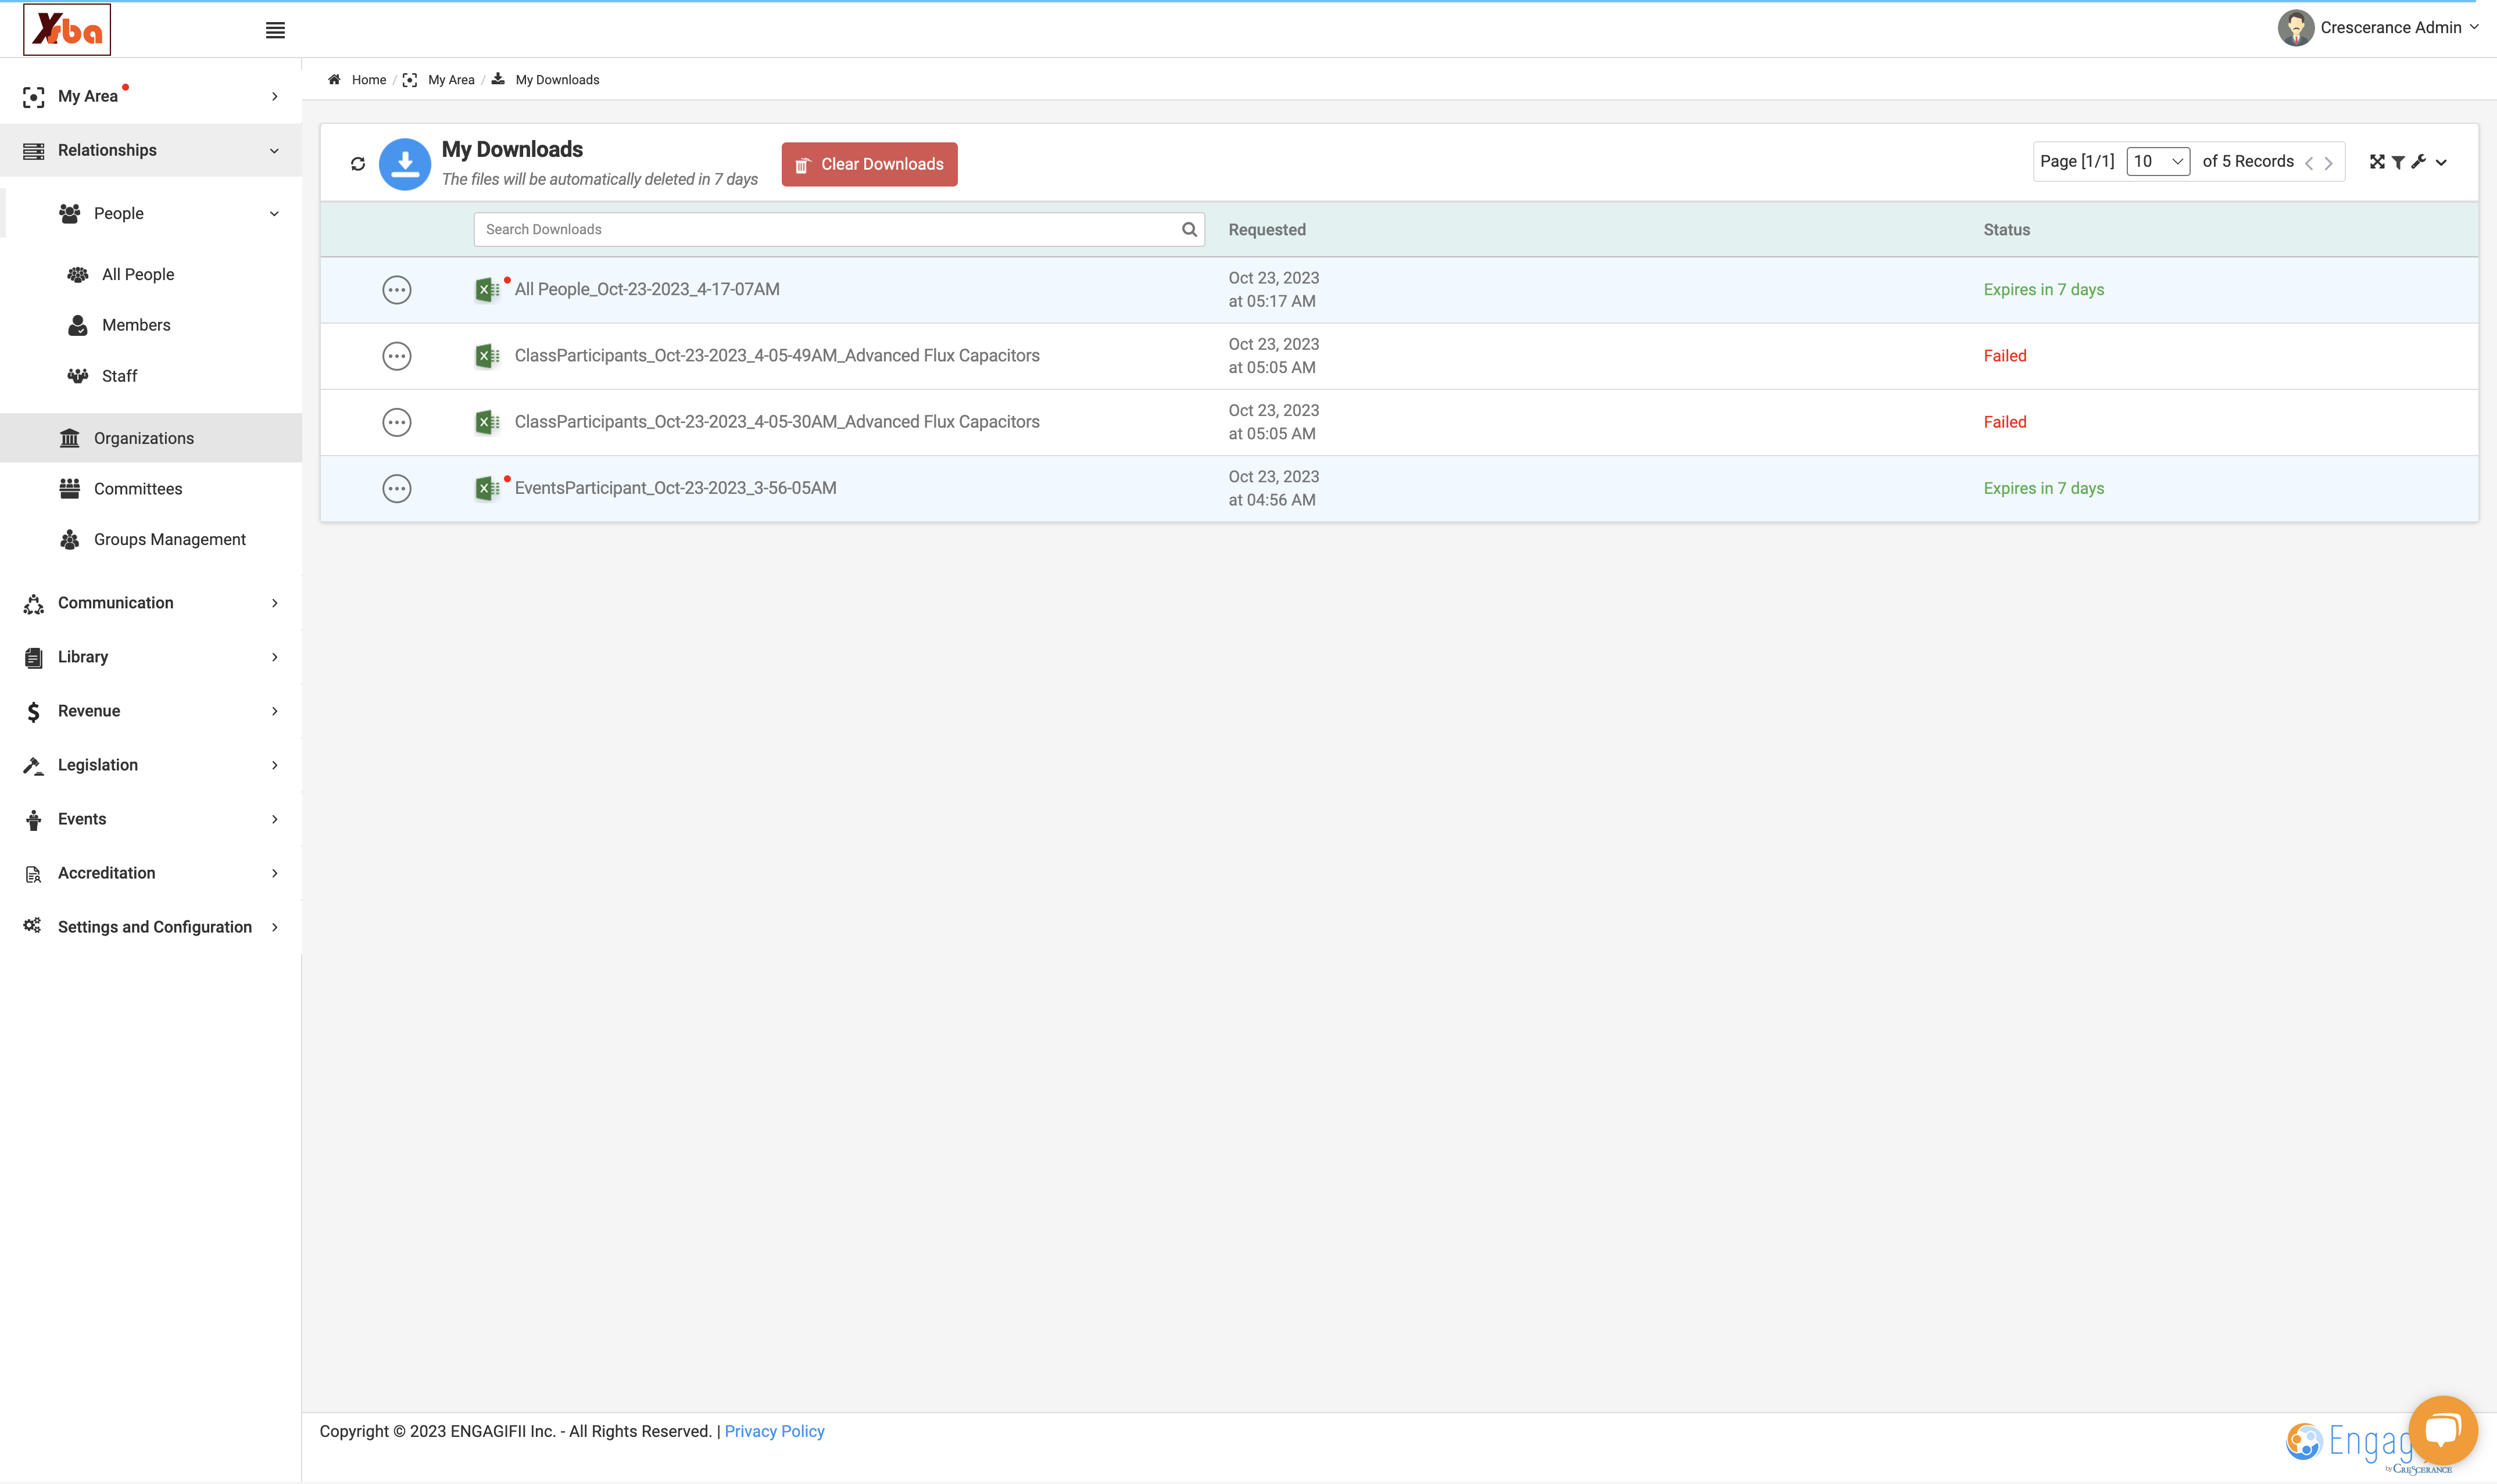Click the Clear Downloads button
2497x1484 pixels.
869,164
